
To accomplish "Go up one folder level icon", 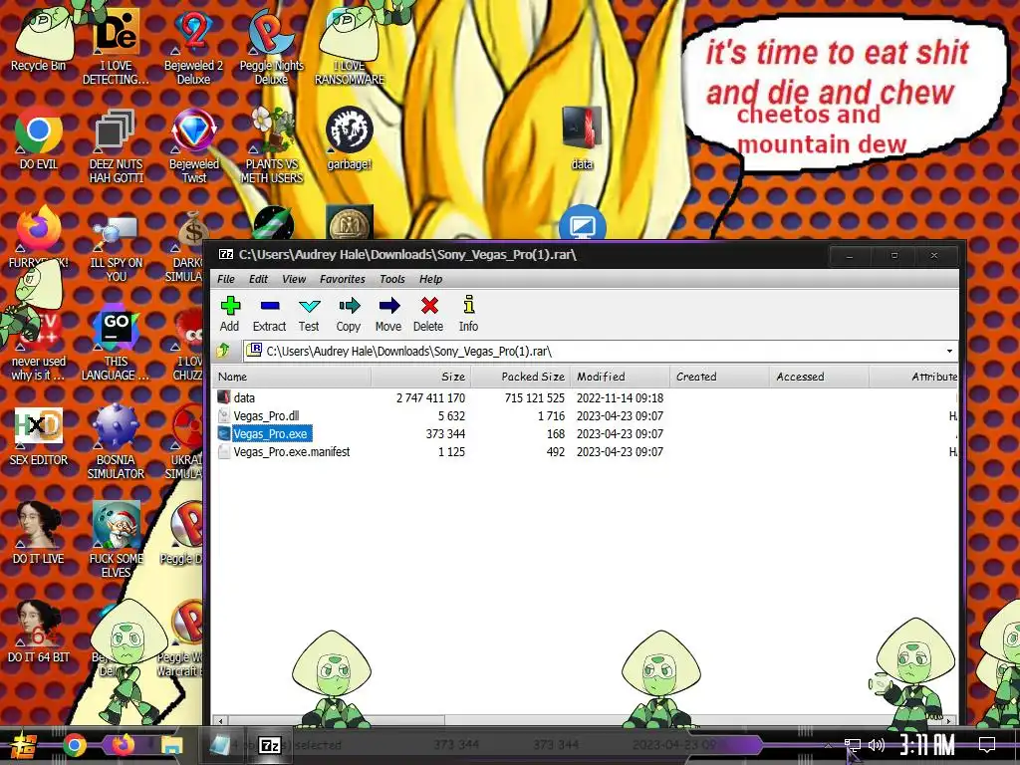I will (x=223, y=351).
